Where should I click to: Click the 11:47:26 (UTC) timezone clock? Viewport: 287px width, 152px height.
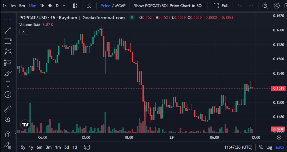[238, 147]
